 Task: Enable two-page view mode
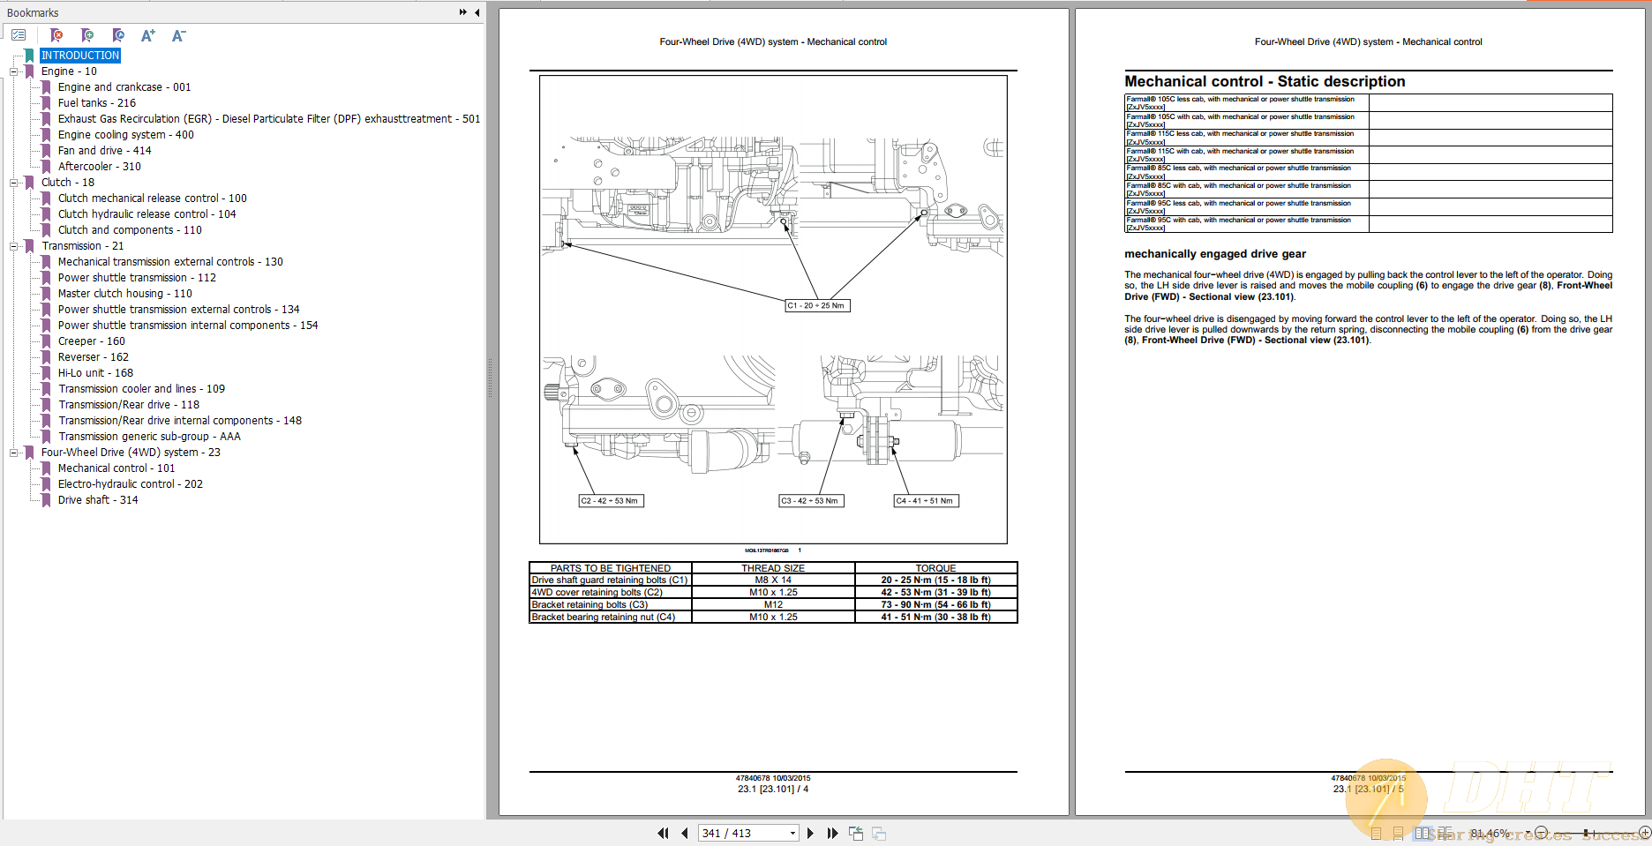coord(1421,832)
